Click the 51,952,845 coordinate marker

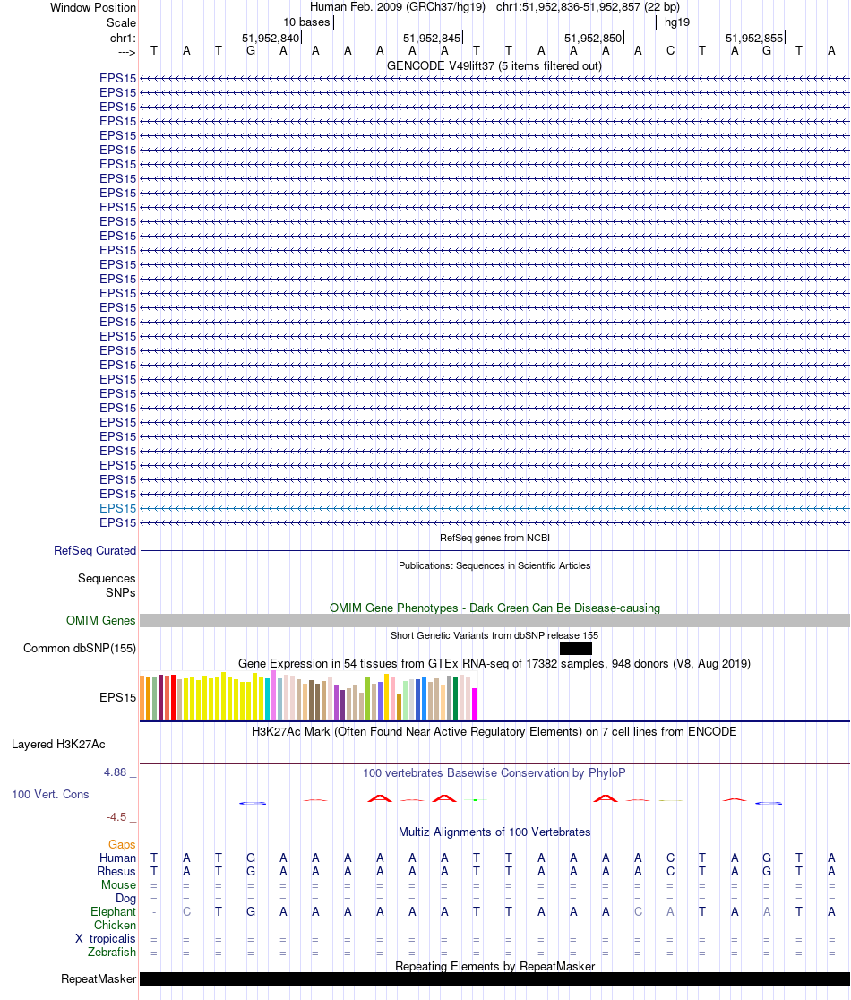[432, 39]
